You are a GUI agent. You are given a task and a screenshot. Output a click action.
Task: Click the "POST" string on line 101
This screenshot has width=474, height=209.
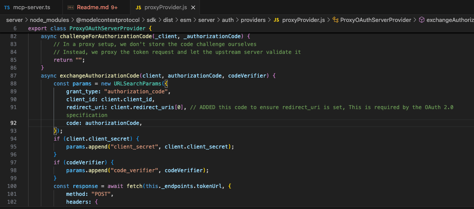click(x=101, y=194)
